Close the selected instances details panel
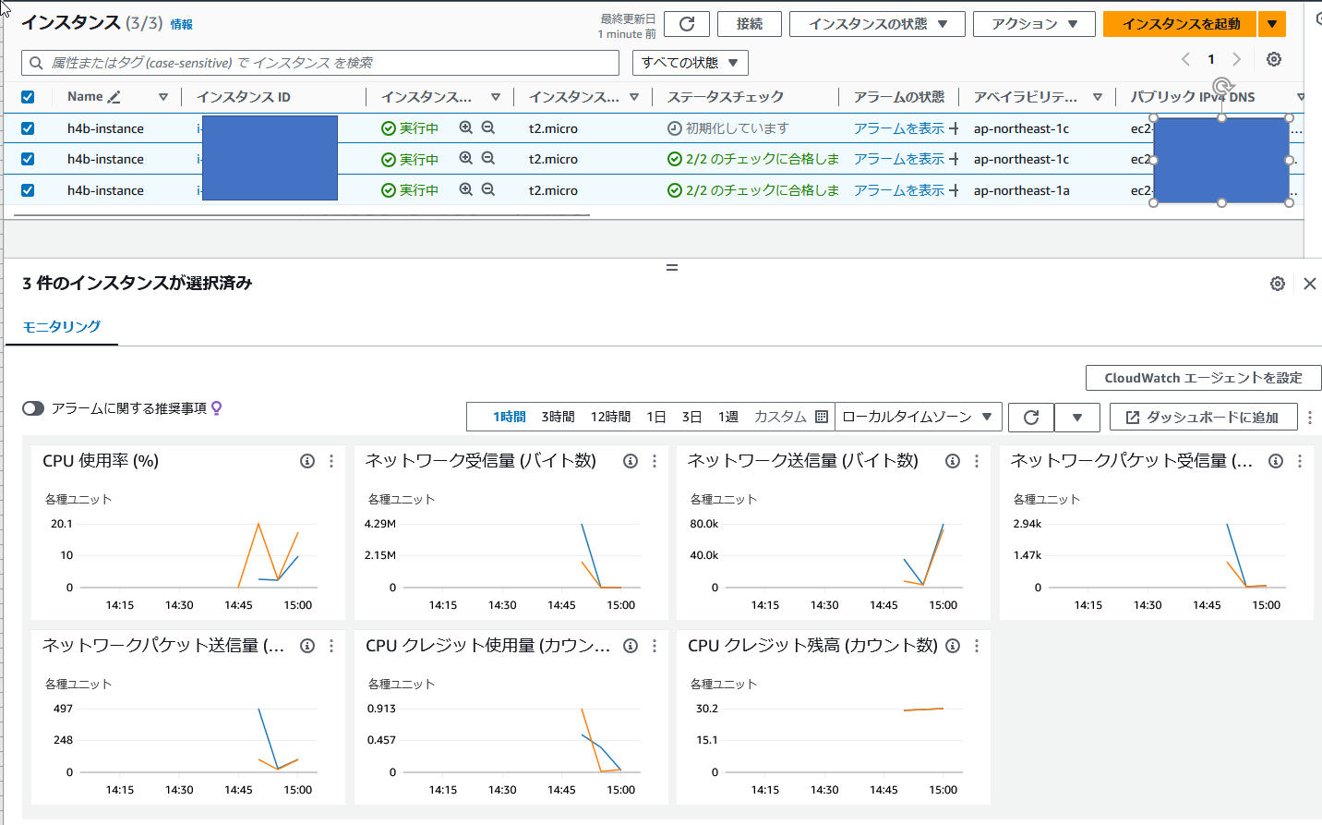 coord(1310,284)
